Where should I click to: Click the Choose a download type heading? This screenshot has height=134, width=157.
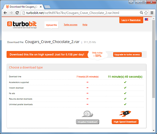coord(26,68)
